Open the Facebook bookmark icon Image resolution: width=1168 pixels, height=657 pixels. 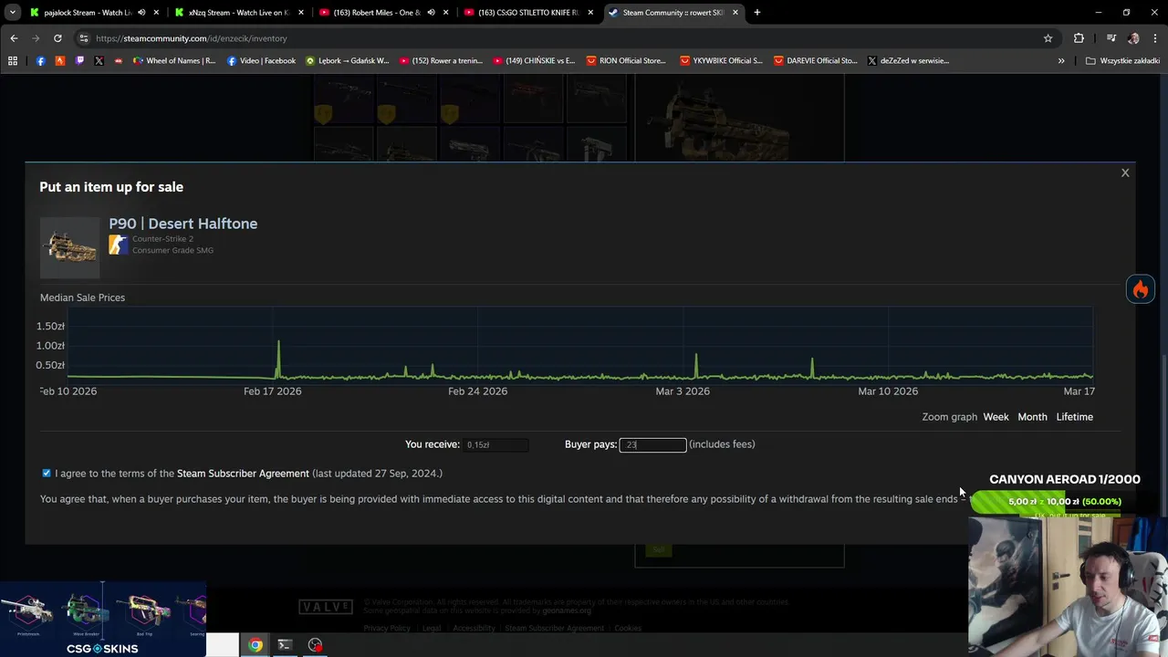40,60
